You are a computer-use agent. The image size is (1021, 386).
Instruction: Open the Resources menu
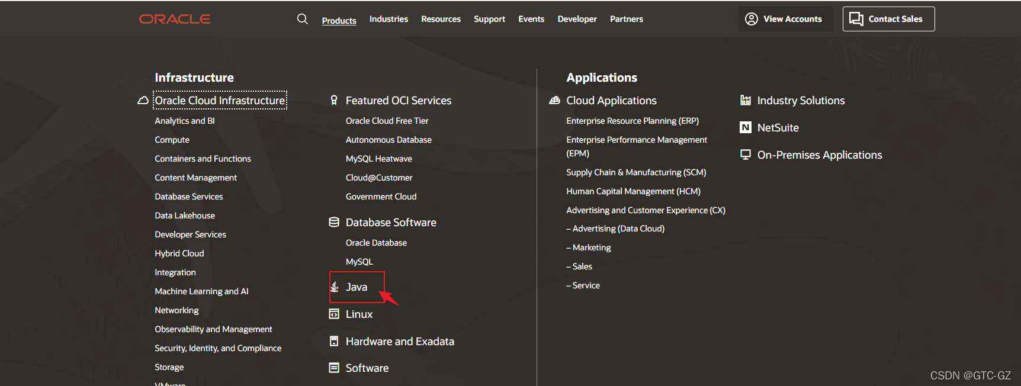441,19
